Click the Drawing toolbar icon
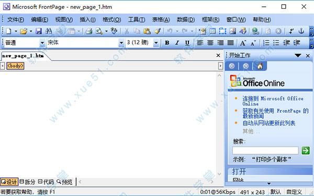The image size is (314, 196). (x=243, y=31)
